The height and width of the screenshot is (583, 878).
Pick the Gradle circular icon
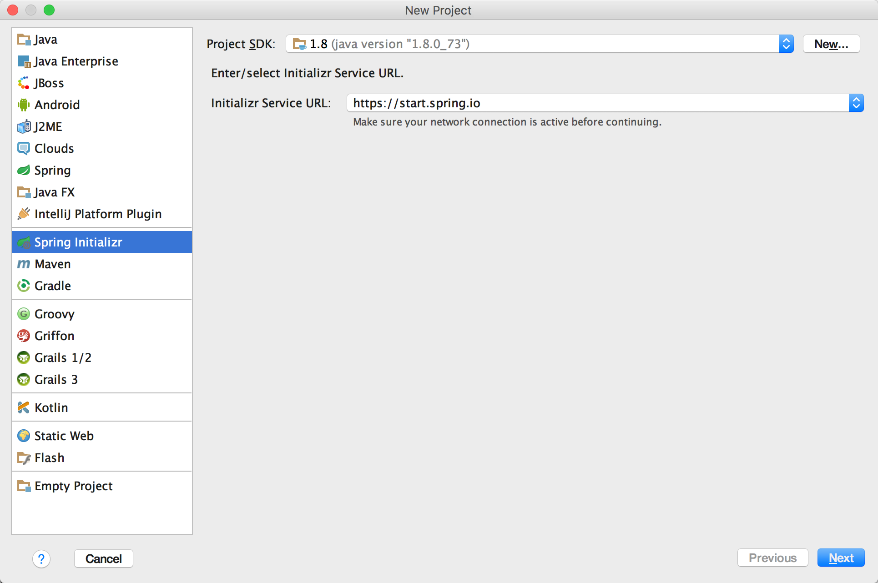pyautogui.click(x=24, y=286)
